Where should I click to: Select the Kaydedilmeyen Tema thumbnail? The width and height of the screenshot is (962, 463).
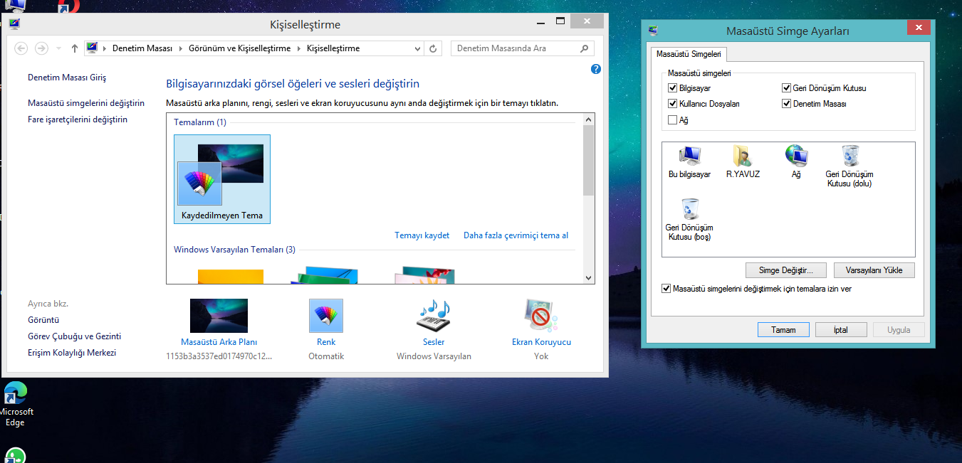click(222, 179)
